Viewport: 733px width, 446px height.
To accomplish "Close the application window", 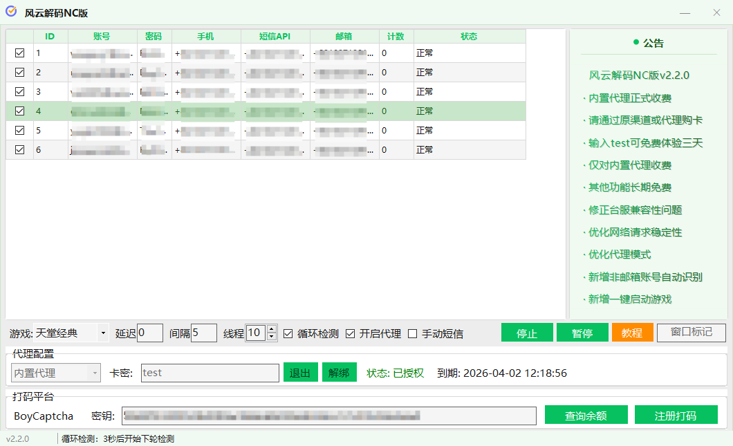I will coord(716,13).
